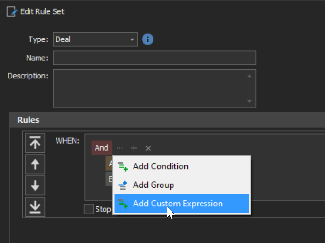Move rule to bottom with arrow
The image size is (325, 243).
click(x=35, y=207)
